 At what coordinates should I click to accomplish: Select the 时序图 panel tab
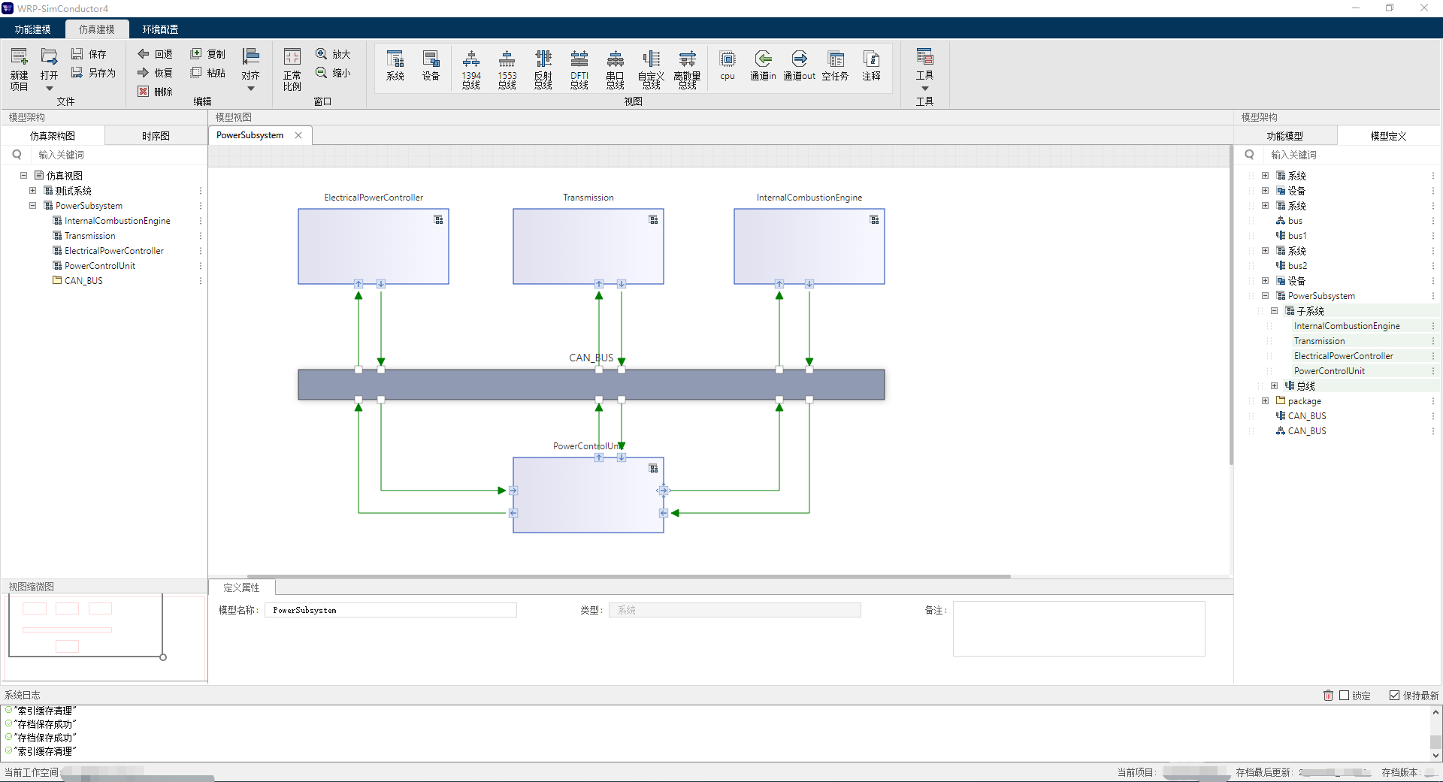click(x=156, y=136)
